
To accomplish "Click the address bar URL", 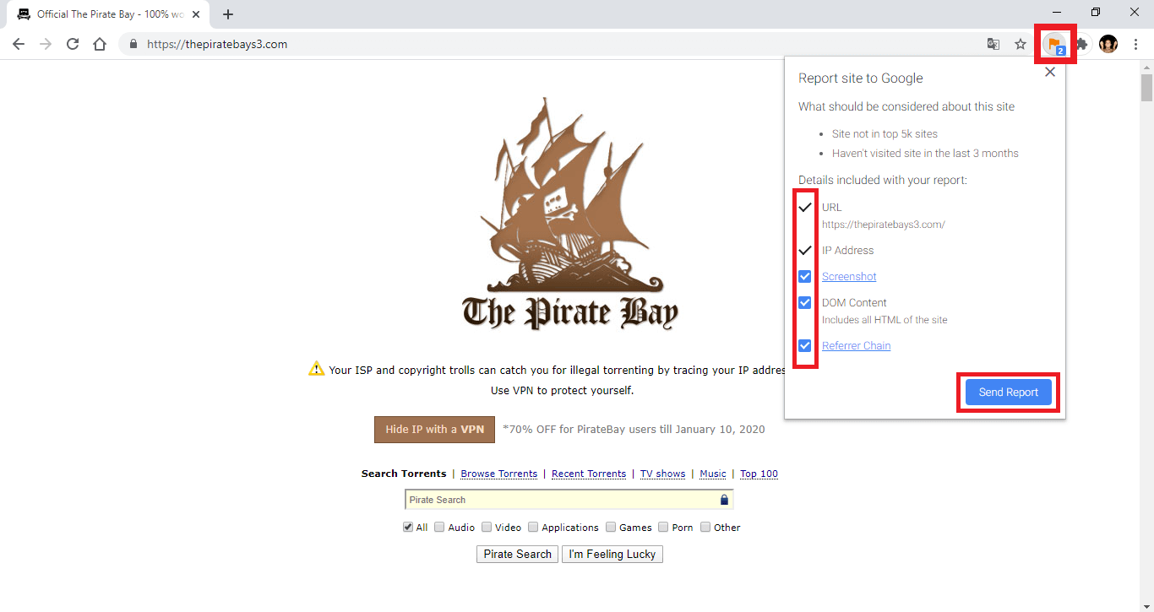I will (217, 44).
